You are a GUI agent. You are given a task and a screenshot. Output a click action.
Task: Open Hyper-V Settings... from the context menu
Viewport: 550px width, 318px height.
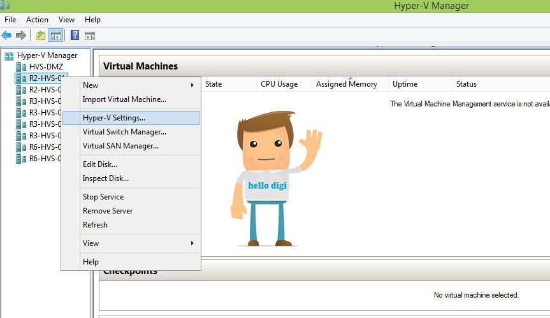131,118
